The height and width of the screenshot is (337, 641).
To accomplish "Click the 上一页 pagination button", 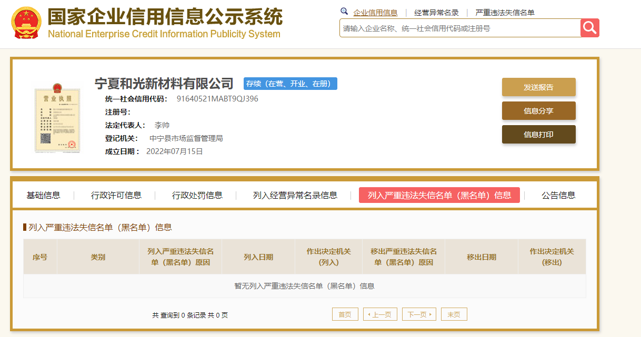I will click(x=380, y=314).
